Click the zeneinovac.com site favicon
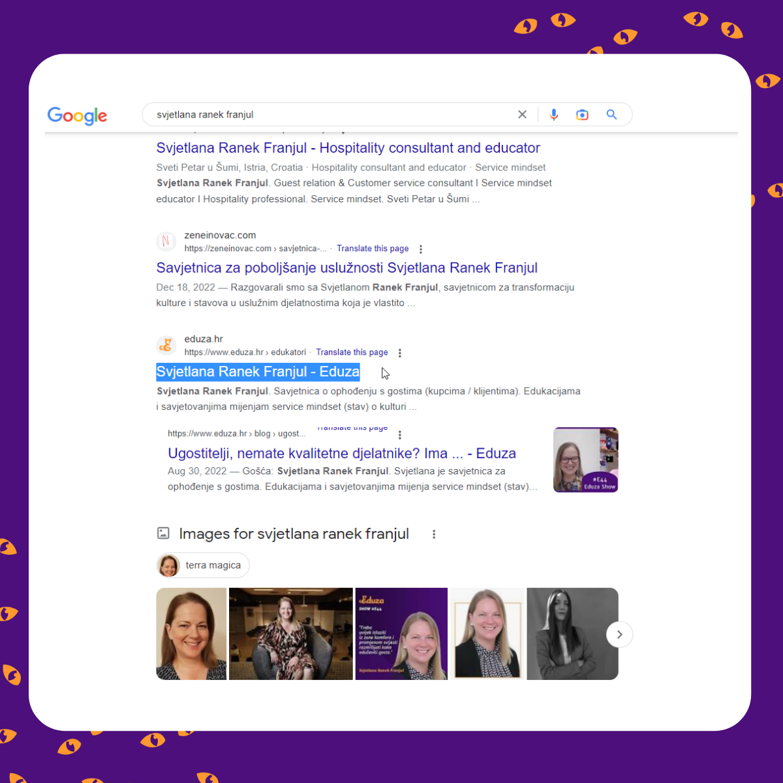Screen dimensions: 783x783 pyautogui.click(x=166, y=241)
